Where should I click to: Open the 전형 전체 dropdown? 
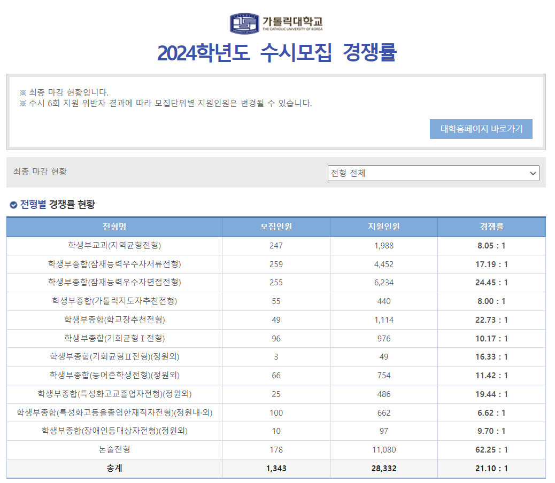[x=434, y=173]
